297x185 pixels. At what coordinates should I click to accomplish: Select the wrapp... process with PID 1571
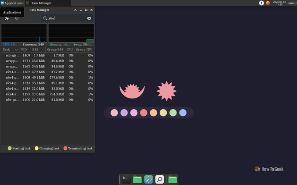(12, 61)
